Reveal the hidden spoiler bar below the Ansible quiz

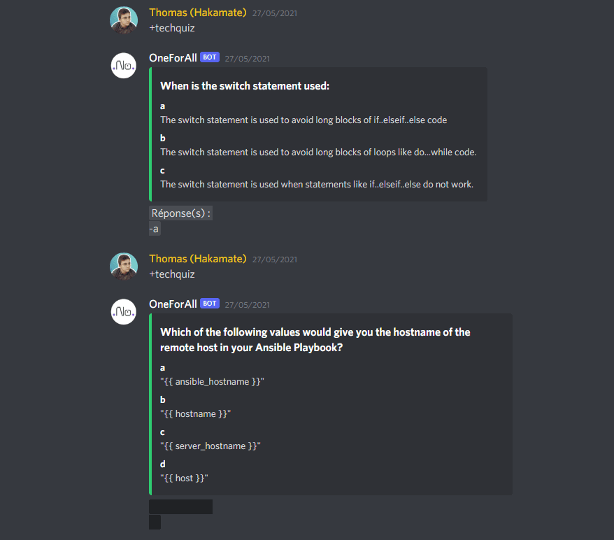[x=180, y=506]
